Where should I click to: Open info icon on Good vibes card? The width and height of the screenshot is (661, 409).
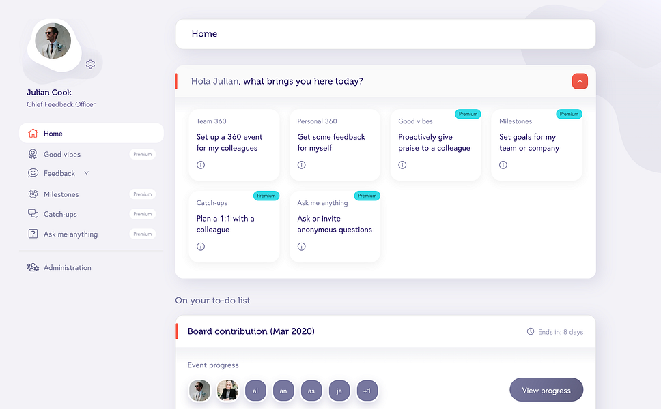(403, 165)
